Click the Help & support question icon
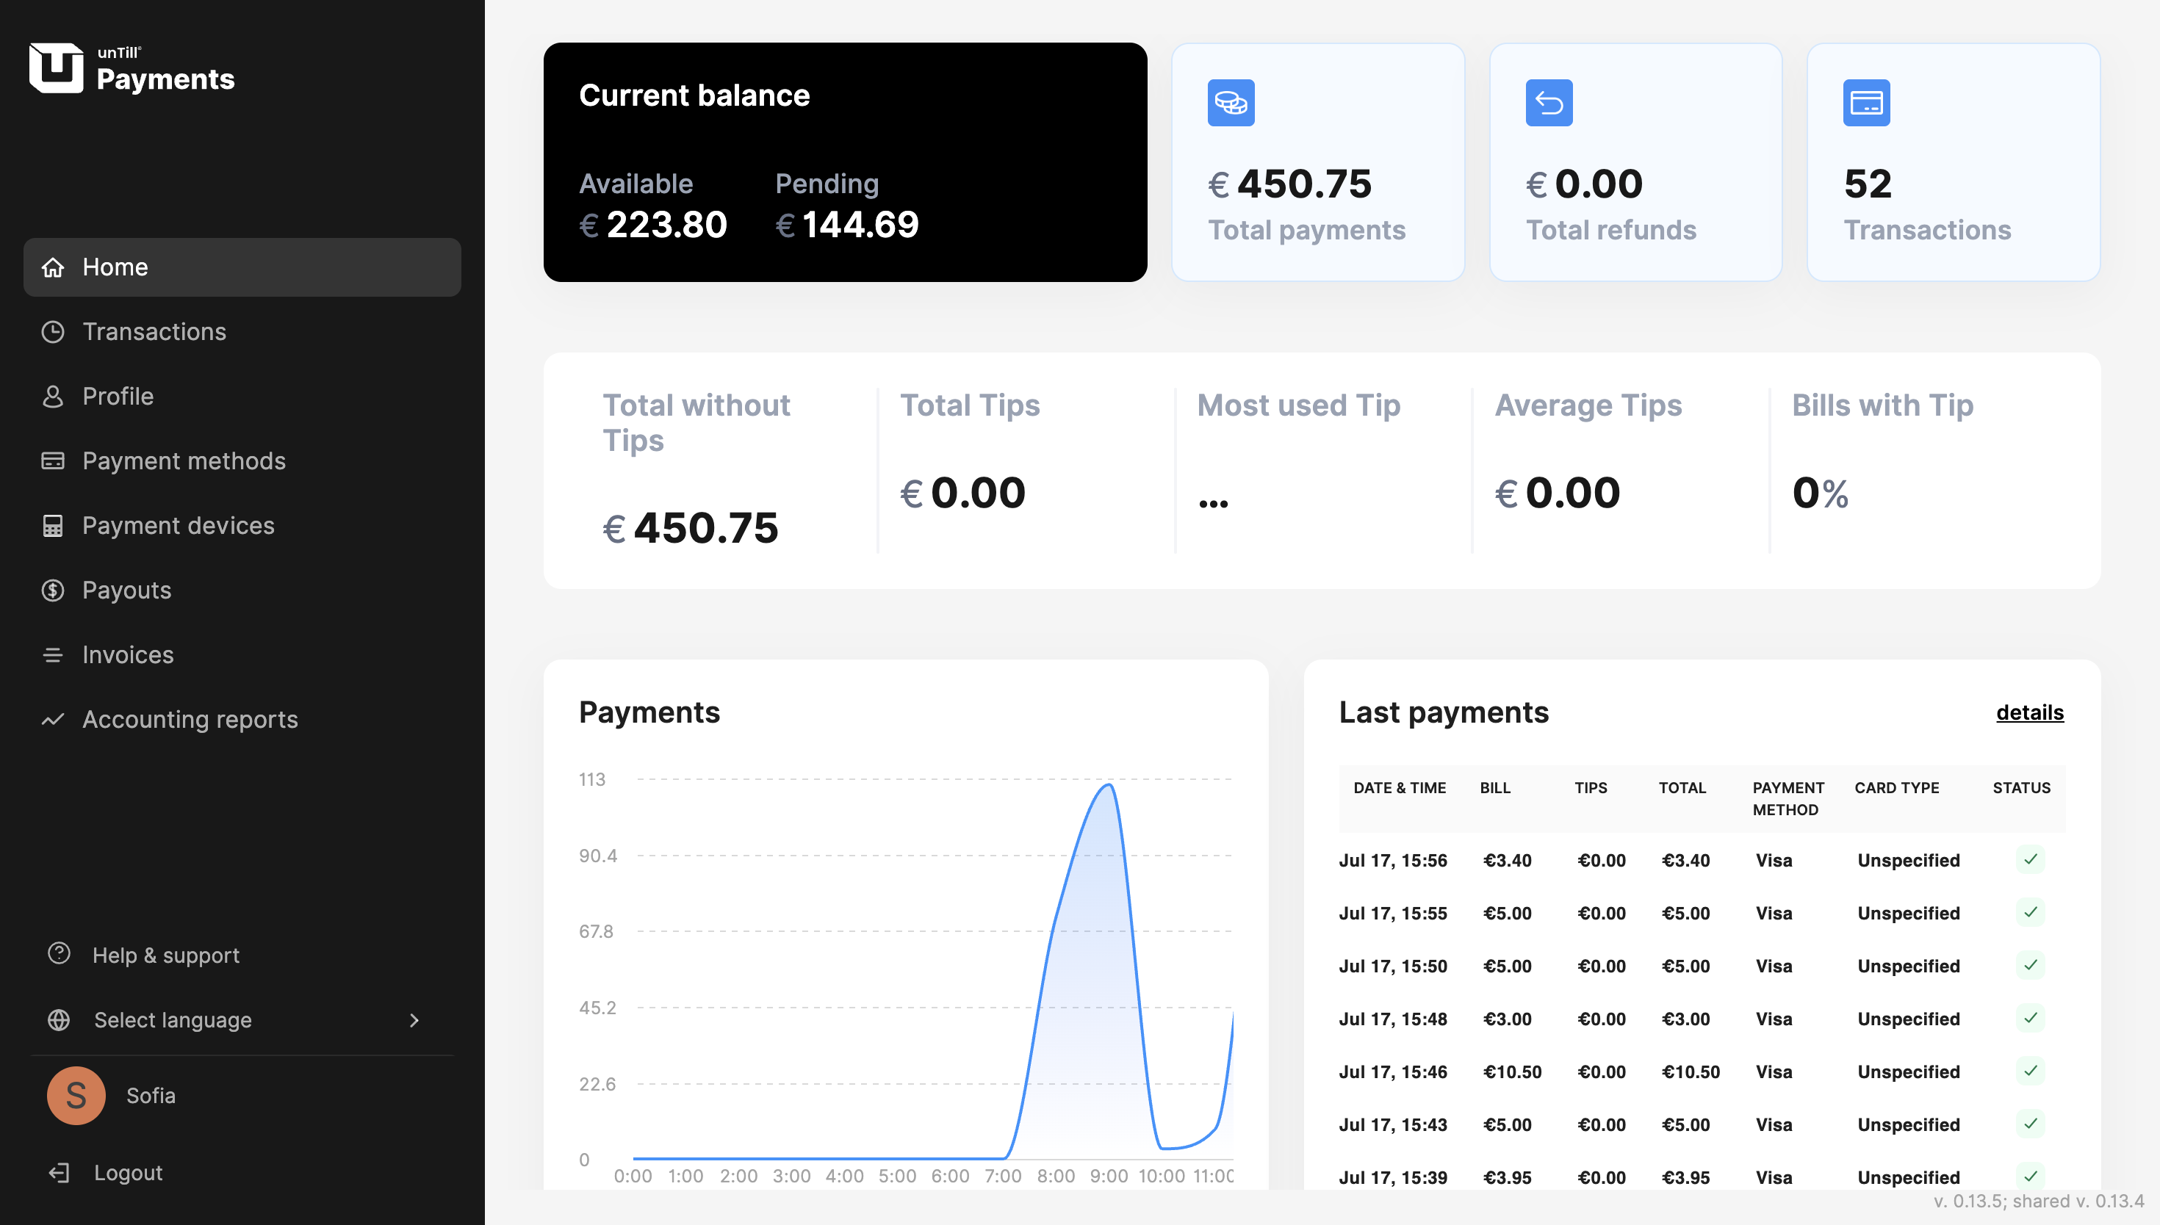This screenshot has height=1225, width=2160. click(59, 953)
